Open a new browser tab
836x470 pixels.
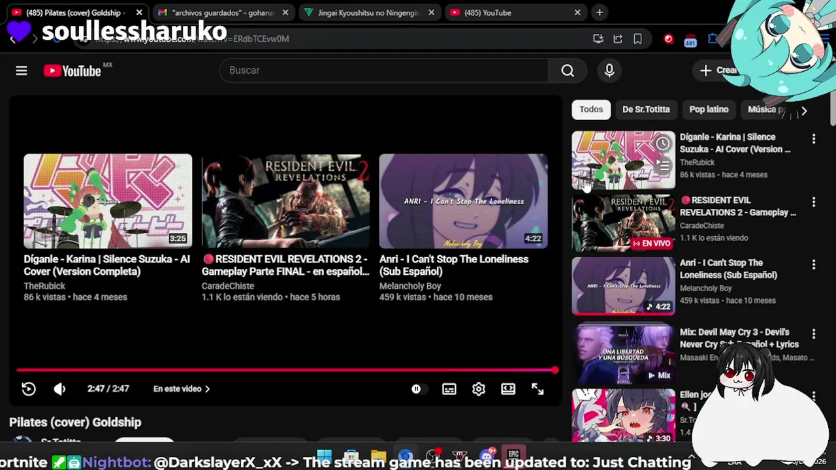(600, 12)
